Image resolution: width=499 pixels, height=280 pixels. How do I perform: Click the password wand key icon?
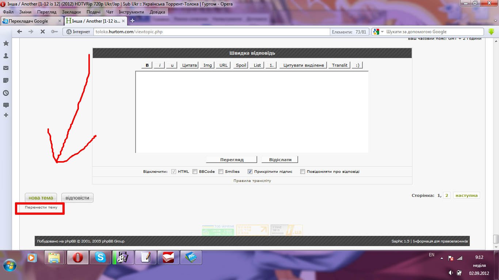pos(54,32)
